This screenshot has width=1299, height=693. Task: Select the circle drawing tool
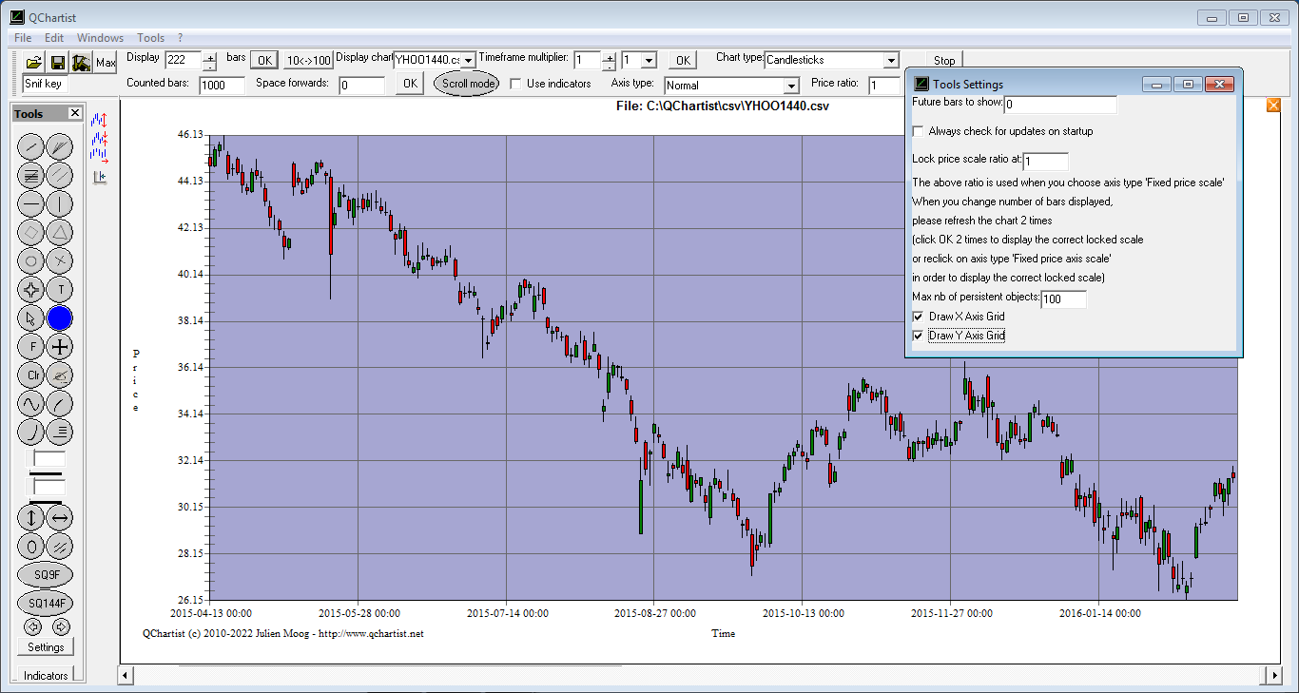click(31, 260)
